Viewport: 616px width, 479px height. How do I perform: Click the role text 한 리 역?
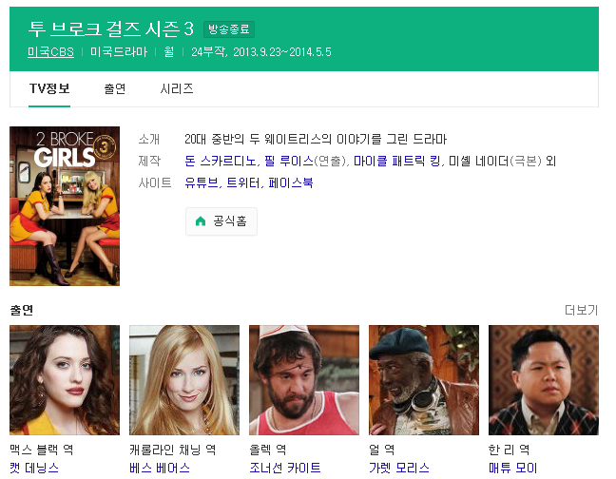pos(510,450)
